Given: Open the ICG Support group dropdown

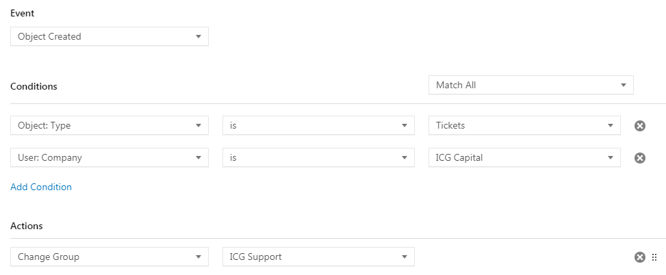Looking at the screenshot, I should coord(318,257).
